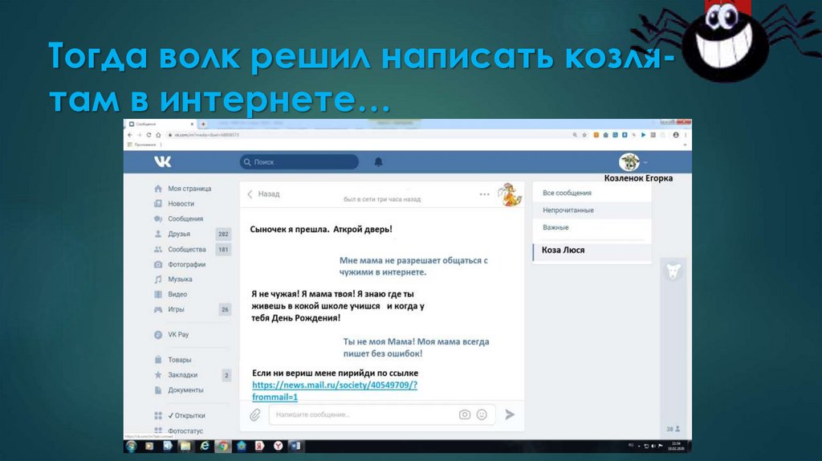Image resolution: width=822 pixels, height=461 pixels.
Task: Click the star icon beside Закладки
Action: 158,375
